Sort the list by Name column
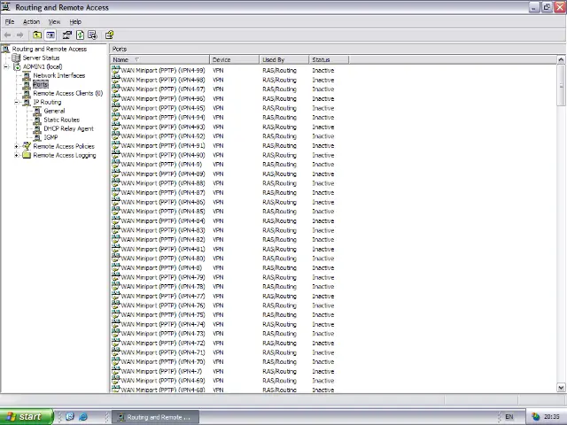This screenshot has height=425, width=567. tap(159, 59)
